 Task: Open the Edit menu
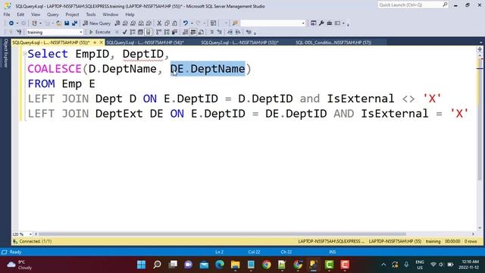tap(20, 14)
